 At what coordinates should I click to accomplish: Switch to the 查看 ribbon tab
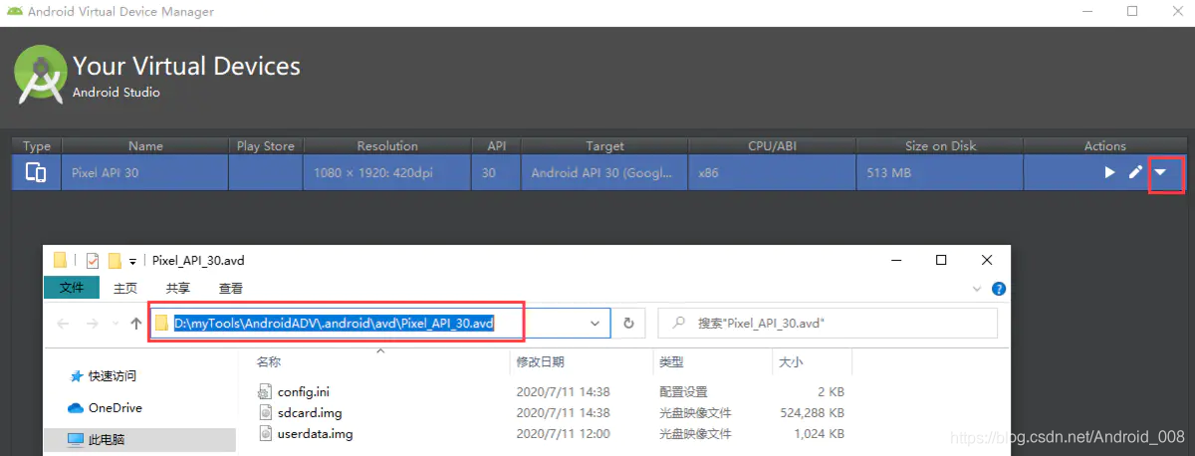231,288
